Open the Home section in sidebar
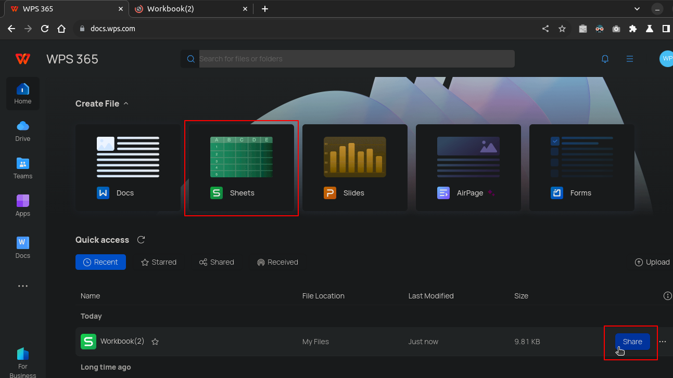The width and height of the screenshot is (673, 378). [23, 94]
